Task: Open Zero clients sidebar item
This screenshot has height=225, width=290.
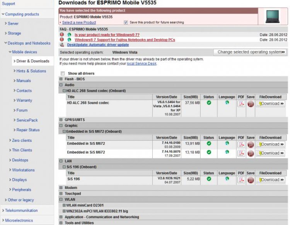Action: [x=22, y=140]
